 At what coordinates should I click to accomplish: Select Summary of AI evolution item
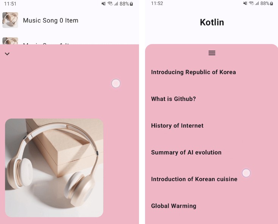click(x=186, y=152)
